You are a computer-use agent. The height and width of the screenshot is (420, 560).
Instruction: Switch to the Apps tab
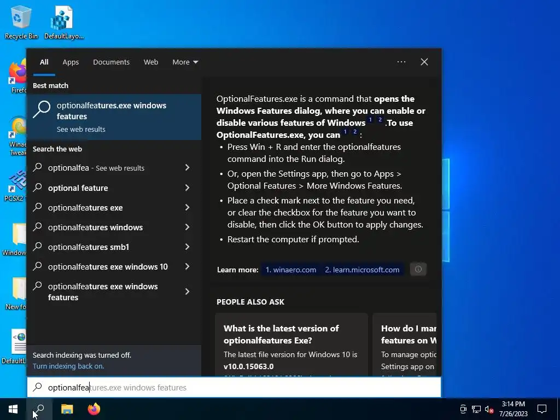pos(71,62)
